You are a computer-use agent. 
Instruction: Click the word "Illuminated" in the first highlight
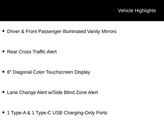tap(74, 32)
